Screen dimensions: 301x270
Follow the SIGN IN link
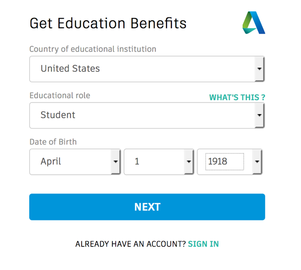tap(203, 244)
